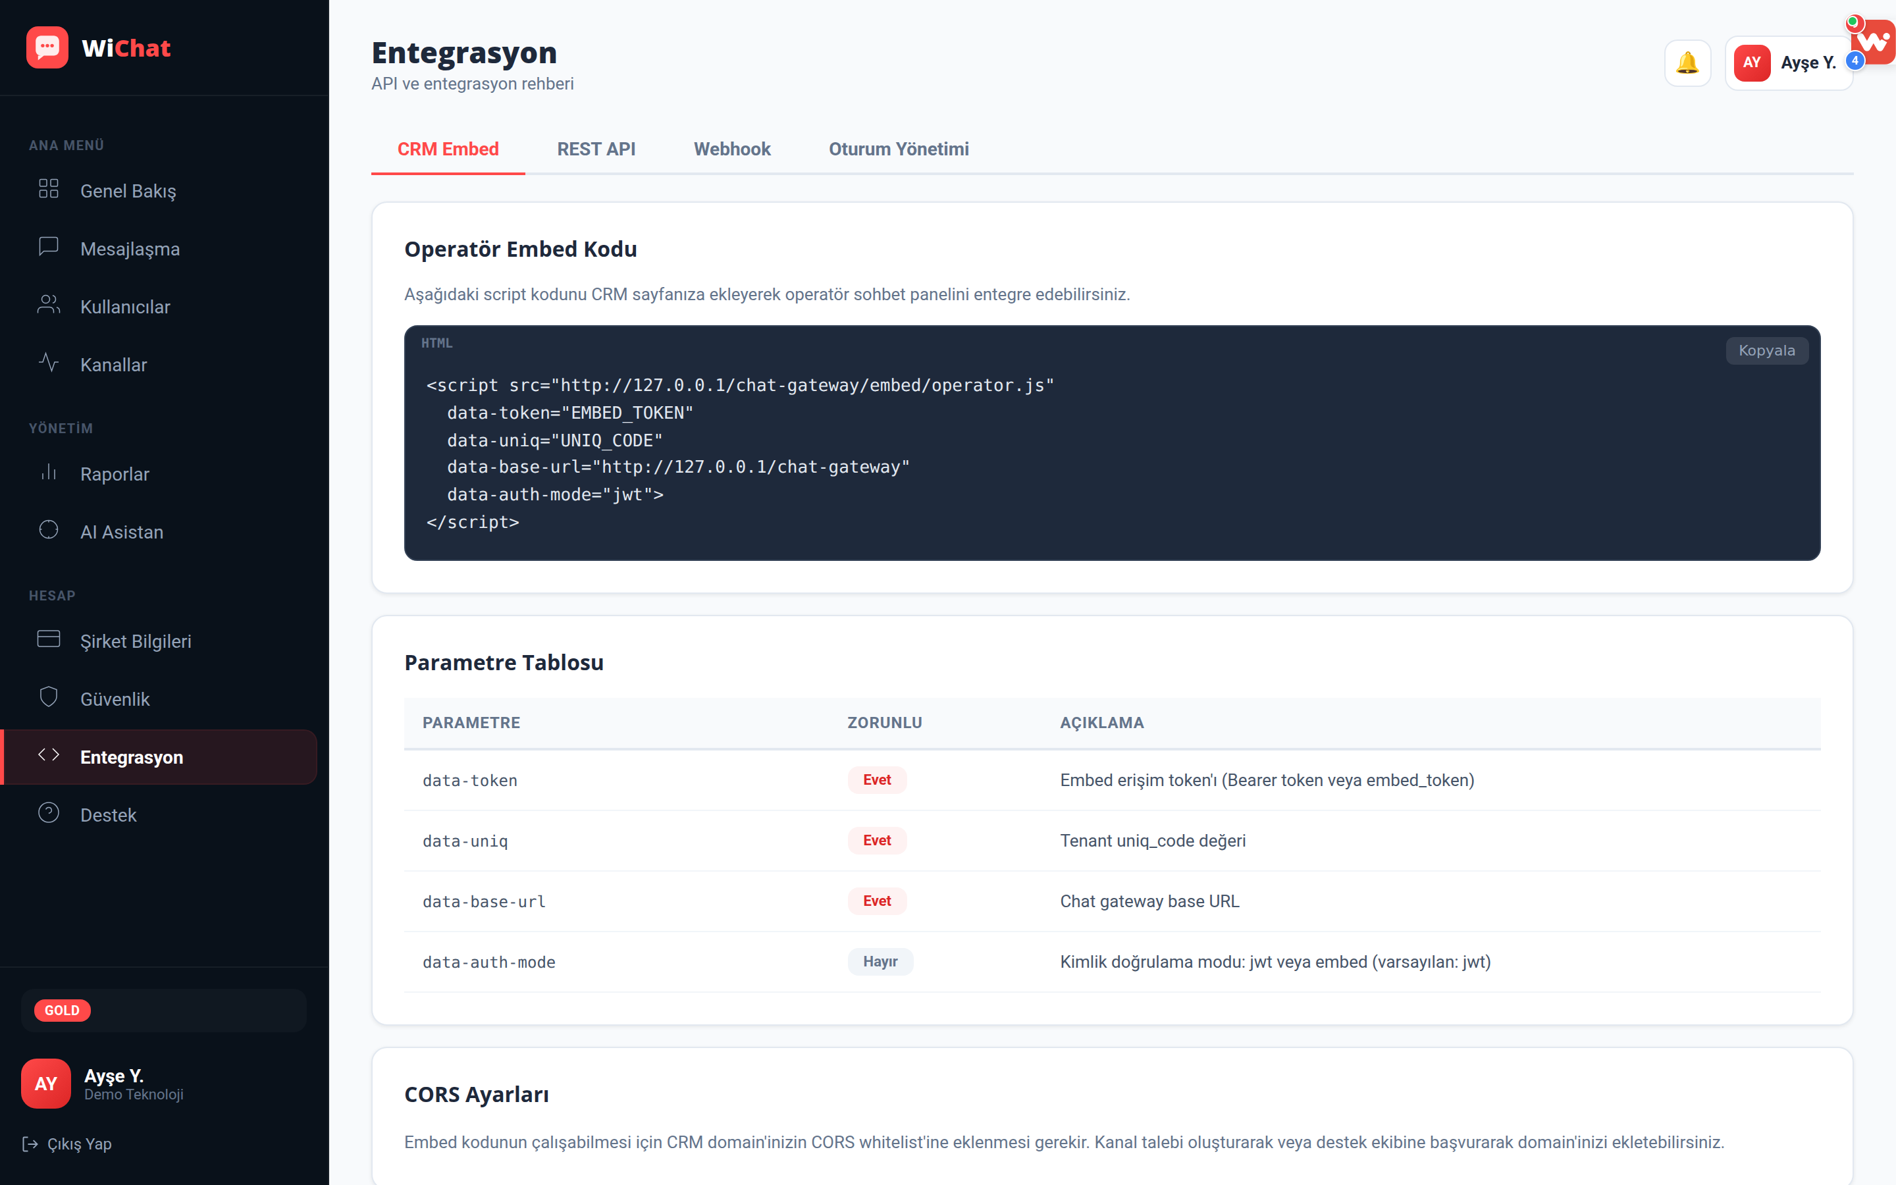Click the HTML code block area
The width and height of the screenshot is (1896, 1185).
pyautogui.click(x=1112, y=443)
